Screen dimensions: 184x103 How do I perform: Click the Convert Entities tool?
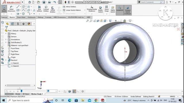click(x=46, y=9)
